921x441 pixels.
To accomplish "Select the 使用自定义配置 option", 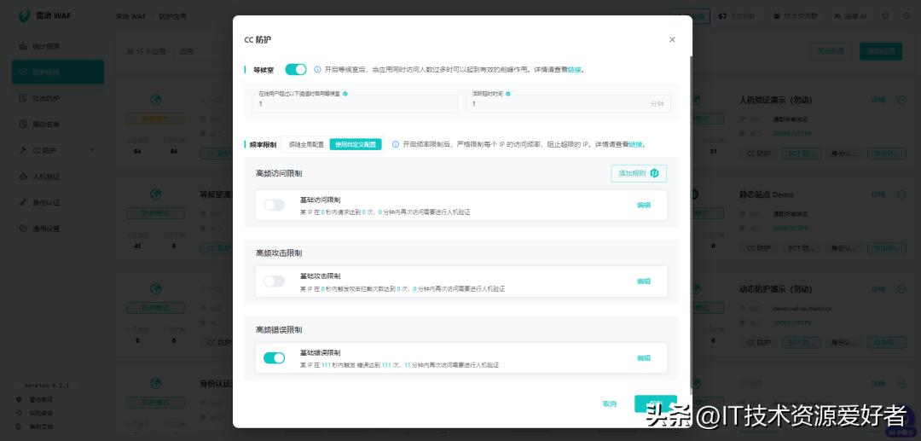I will (356, 144).
